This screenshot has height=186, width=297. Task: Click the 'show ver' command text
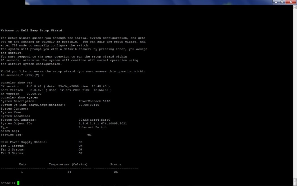pos(25,83)
